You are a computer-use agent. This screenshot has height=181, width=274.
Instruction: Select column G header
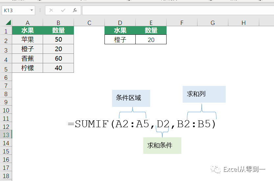[x=213, y=23]
